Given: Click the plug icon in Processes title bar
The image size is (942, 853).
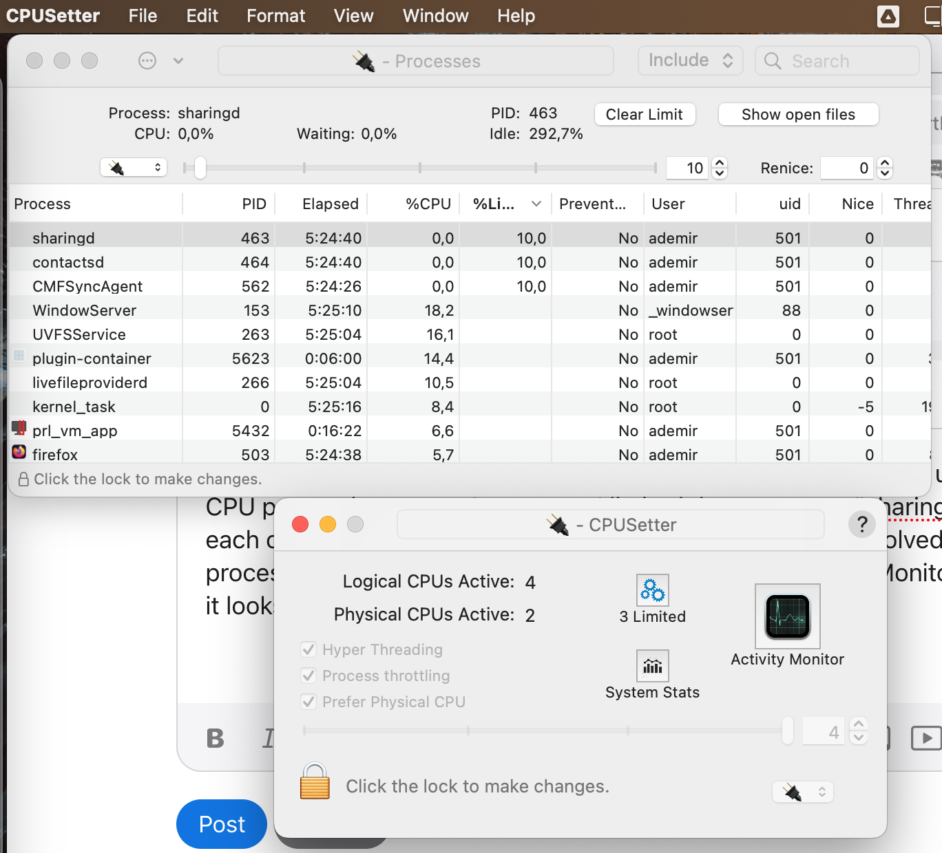Looking at the screenshot, I should coord(364,61).
